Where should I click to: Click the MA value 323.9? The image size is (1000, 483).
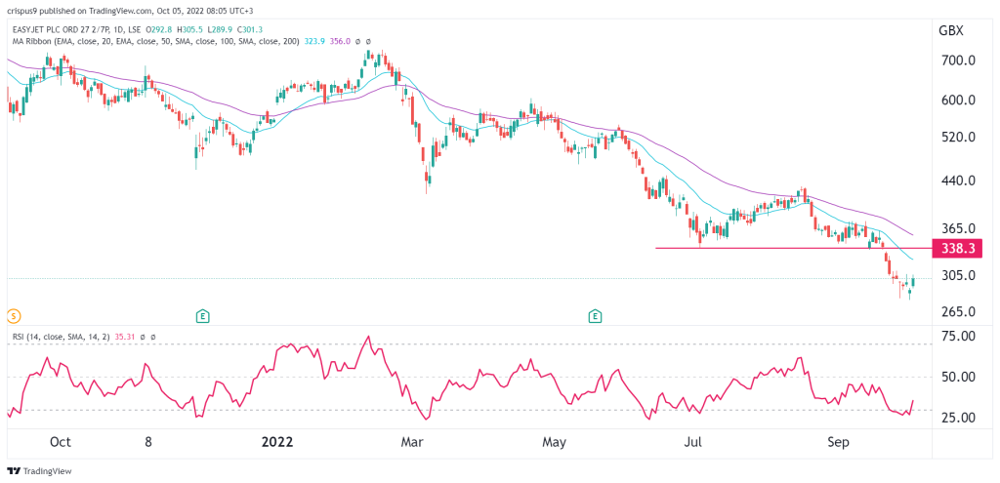312,41
